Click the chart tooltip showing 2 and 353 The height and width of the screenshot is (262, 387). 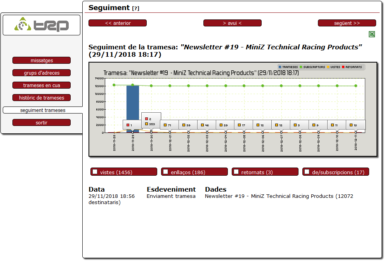pos(151,121)
